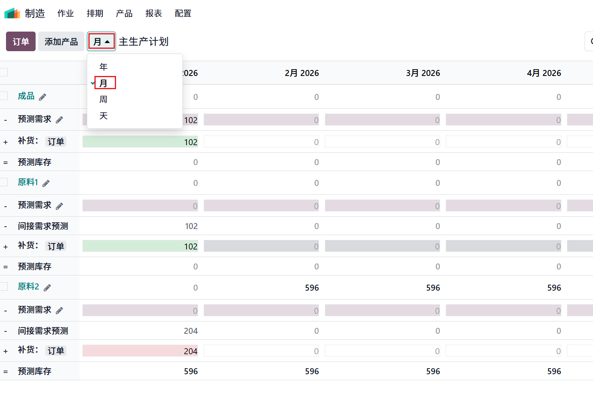
Task: Tick the 成品 row checkbox
Action: pyautogui.click(x=4, y=96)
